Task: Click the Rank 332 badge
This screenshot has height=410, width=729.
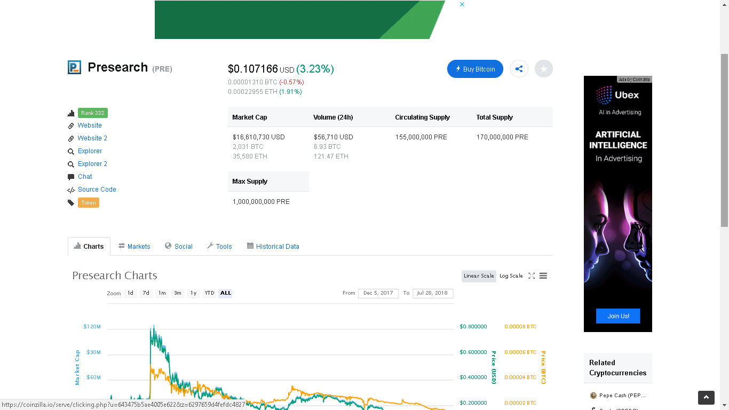Action: [x=93, y=113]
